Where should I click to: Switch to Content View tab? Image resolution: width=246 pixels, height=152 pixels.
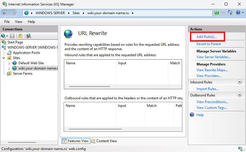[104, 141]
